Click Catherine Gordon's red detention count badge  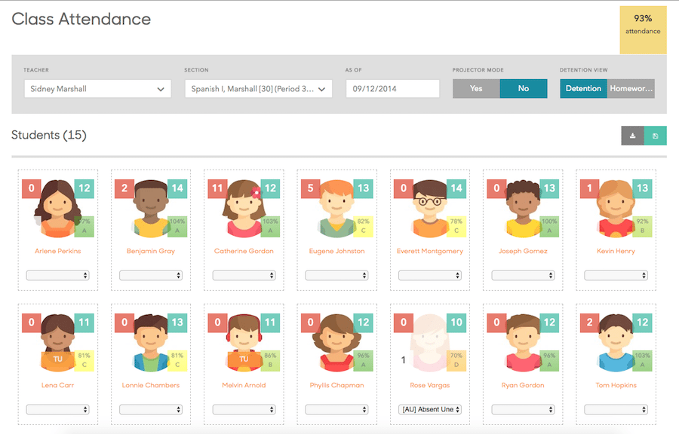[217, 188]
